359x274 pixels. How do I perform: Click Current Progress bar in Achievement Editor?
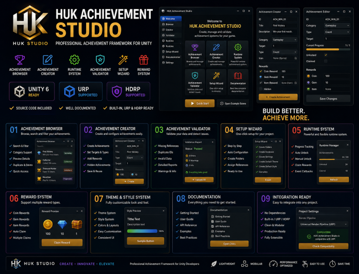click(x=328, y=49)
